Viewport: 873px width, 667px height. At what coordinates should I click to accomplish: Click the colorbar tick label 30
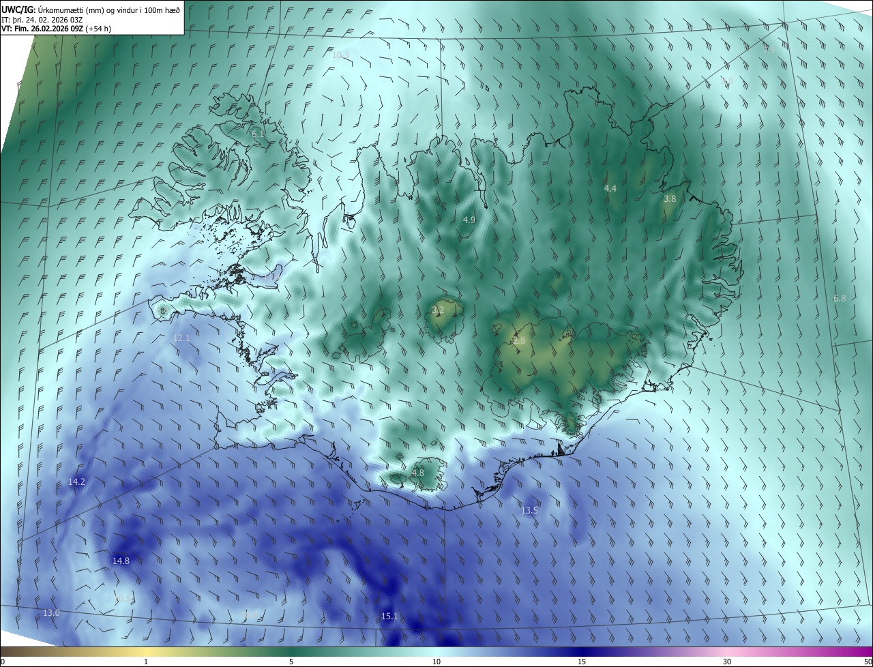click(727, 662)
